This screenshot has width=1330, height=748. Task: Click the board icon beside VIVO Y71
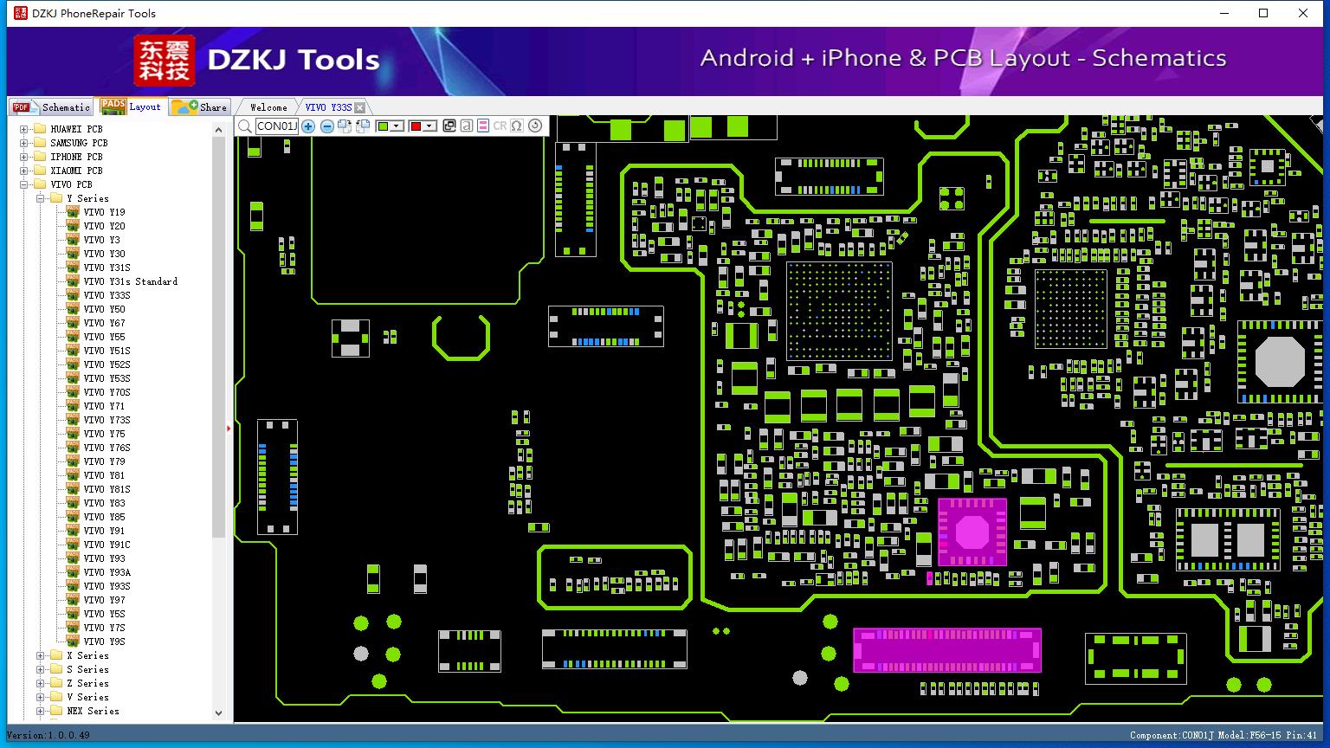click(x=73, y=406)
